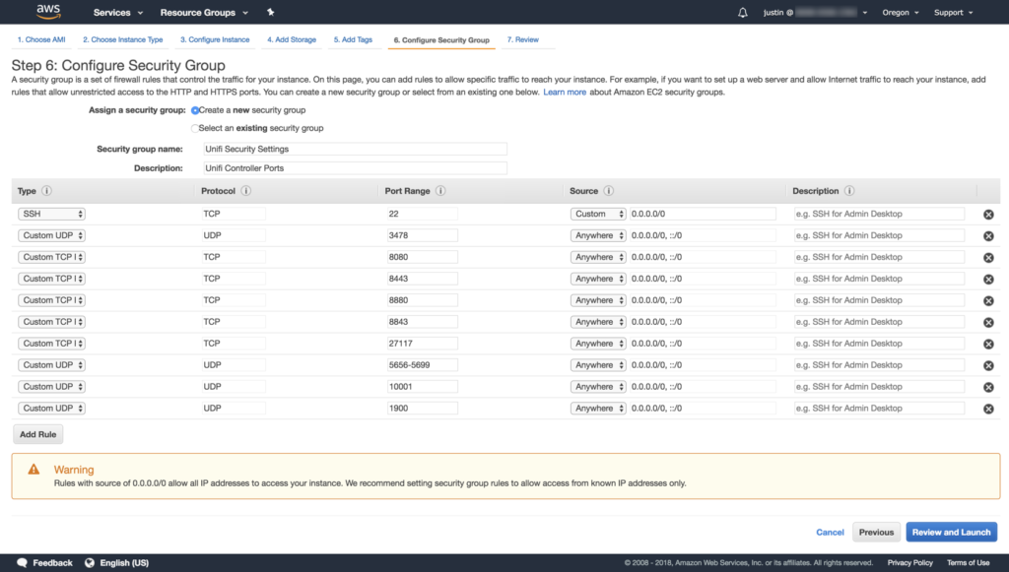Show info tooltip for Source column
1009x572 pixels.
click(609, 191)
